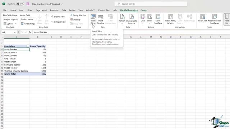Open the Kutools tab
Screen dimensions: 230x129
coord(90,10)
